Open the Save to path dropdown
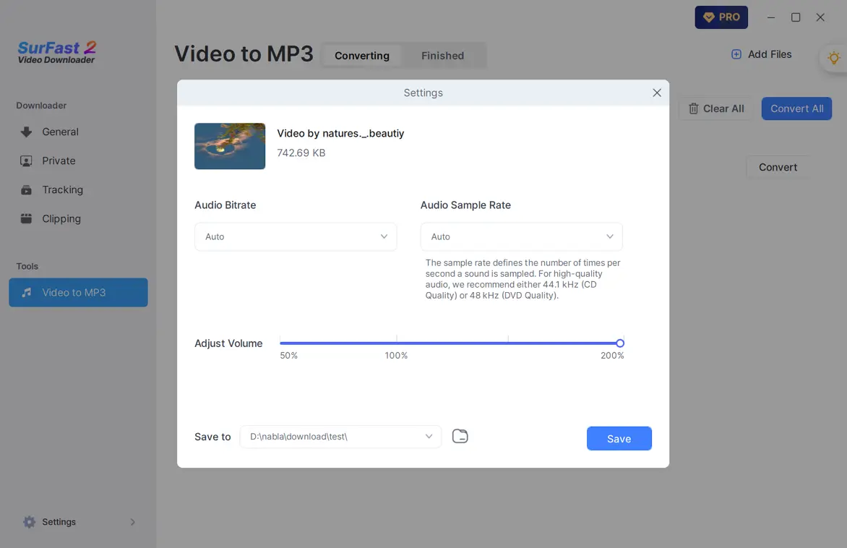847x548 pixels. [x=340, y=437]
